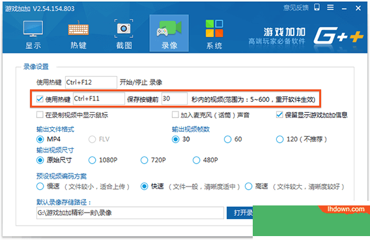Click the seconds field showing 30
Image resolution: width=370 pixels, height=240 pixels.
point(175,98)
